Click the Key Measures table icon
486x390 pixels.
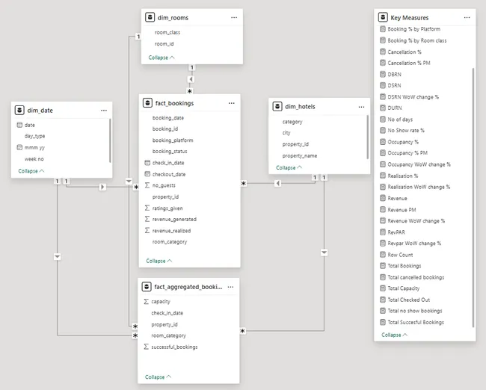coord(383,17)
